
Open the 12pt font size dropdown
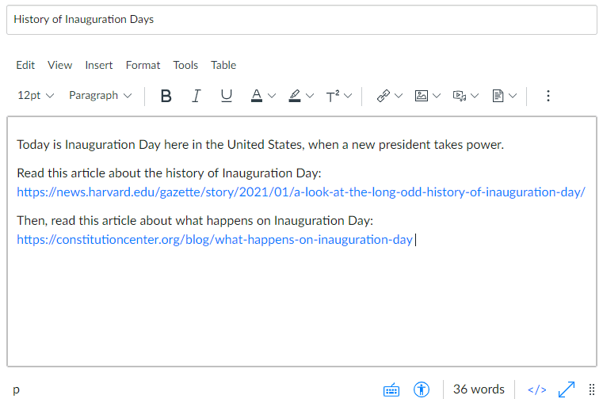(x=36, y=95)
